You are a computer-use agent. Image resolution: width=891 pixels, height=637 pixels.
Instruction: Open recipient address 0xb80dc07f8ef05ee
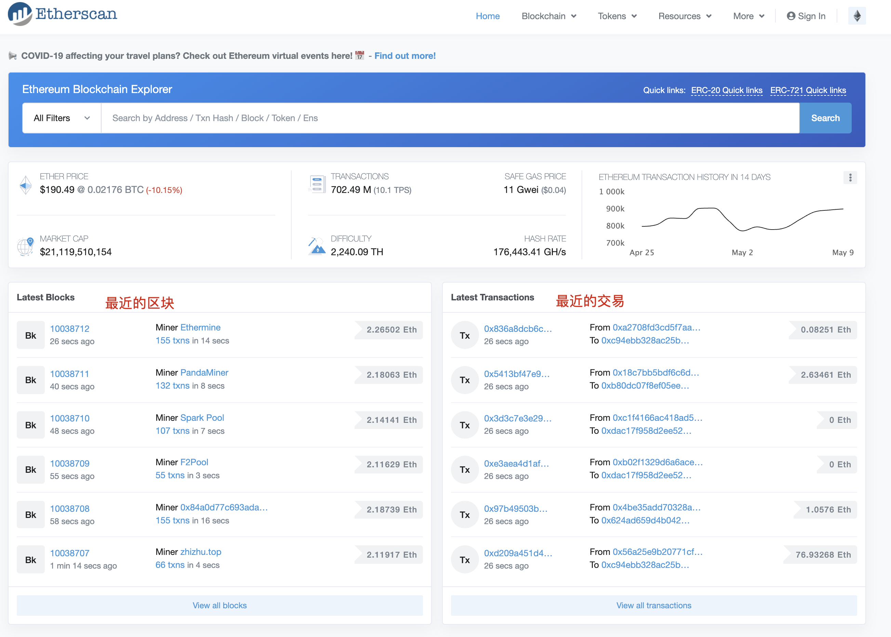tap(645, 386)
